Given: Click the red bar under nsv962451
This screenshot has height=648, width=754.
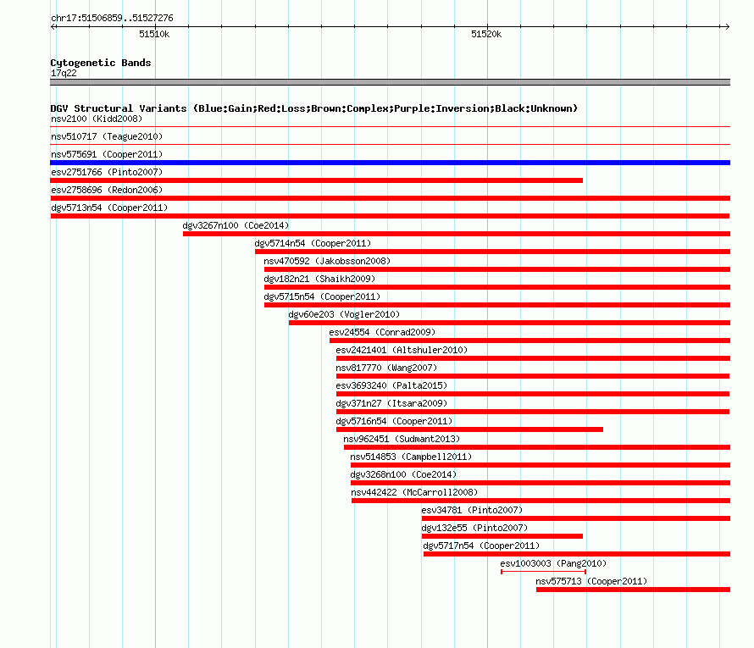Looking at the screenshot, I should [x=537, y=447].
